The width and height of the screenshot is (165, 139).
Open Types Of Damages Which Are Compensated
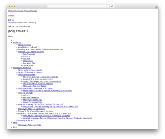click(42, 81)
